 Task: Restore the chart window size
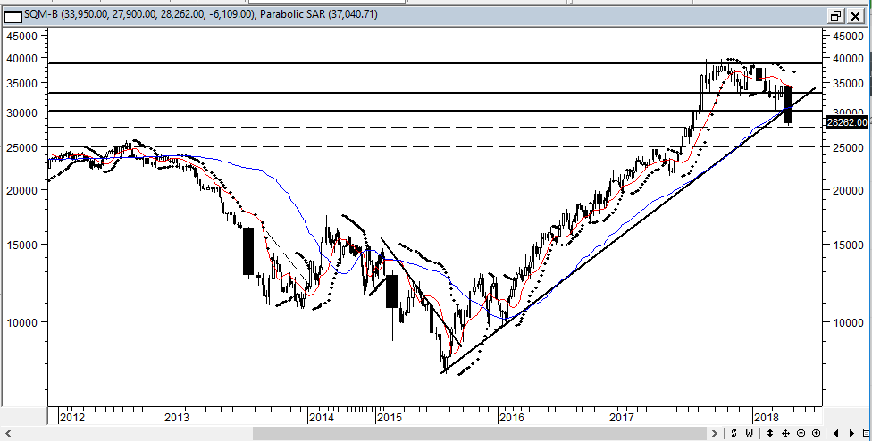[x=836, y=15]
